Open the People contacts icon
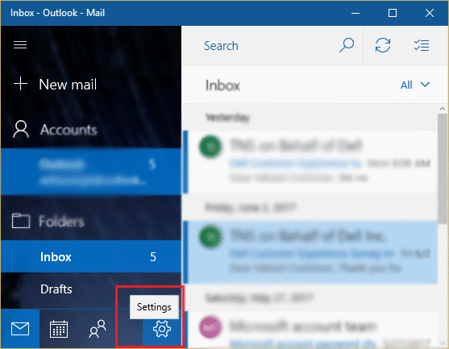The height and width of the screenshot is (349, 449). click(98, 329)
